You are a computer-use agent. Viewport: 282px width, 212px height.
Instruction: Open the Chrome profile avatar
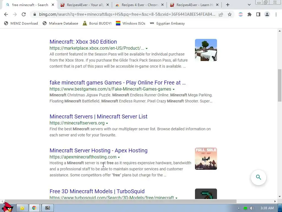267,14
